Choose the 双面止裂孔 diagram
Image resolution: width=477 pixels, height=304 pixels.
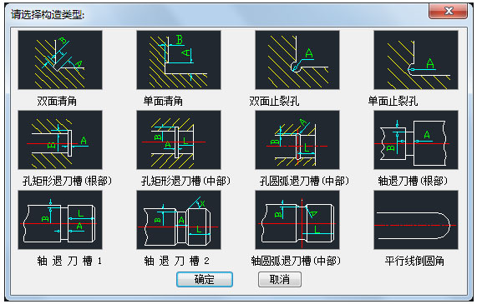pos(297,60)
